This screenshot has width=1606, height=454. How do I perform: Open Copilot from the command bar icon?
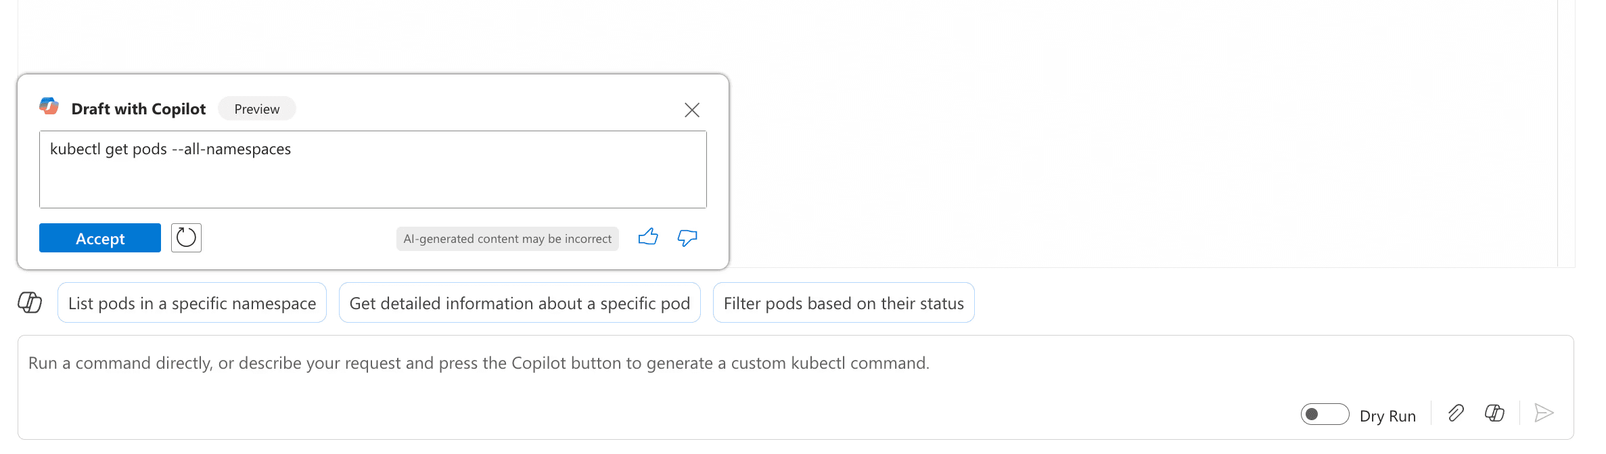[1494, 413]
